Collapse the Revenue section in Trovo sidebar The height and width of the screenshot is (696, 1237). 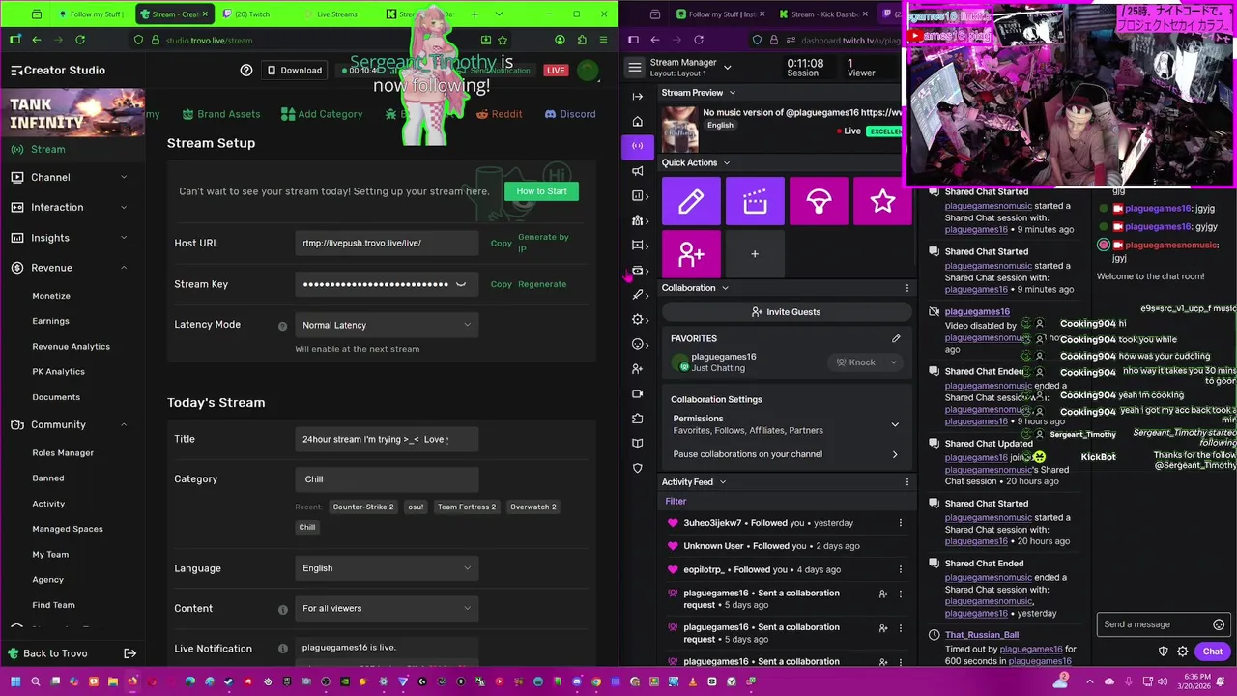[x=72, y=268]
